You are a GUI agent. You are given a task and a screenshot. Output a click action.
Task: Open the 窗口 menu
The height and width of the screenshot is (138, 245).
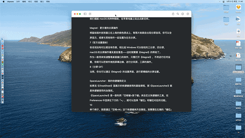(x=42, y=2)
